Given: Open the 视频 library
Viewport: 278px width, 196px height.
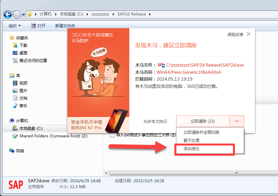Looking at the screenshot, I should [x=23, y=83].
